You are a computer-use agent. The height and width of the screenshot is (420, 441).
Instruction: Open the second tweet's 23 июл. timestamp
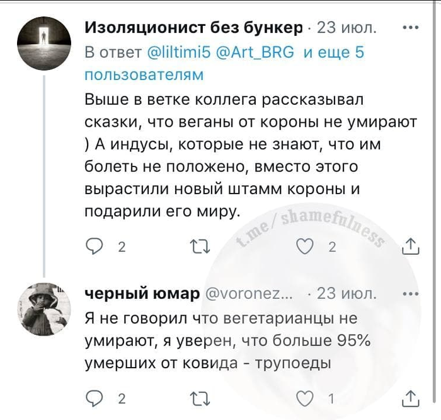tap(347, 294)
